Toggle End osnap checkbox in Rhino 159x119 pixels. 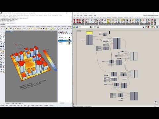[x=1, y=105]
